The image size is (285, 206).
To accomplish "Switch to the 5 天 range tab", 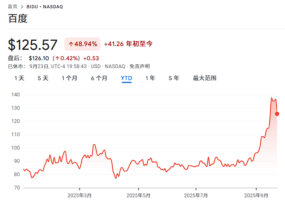I will (43, 78).
